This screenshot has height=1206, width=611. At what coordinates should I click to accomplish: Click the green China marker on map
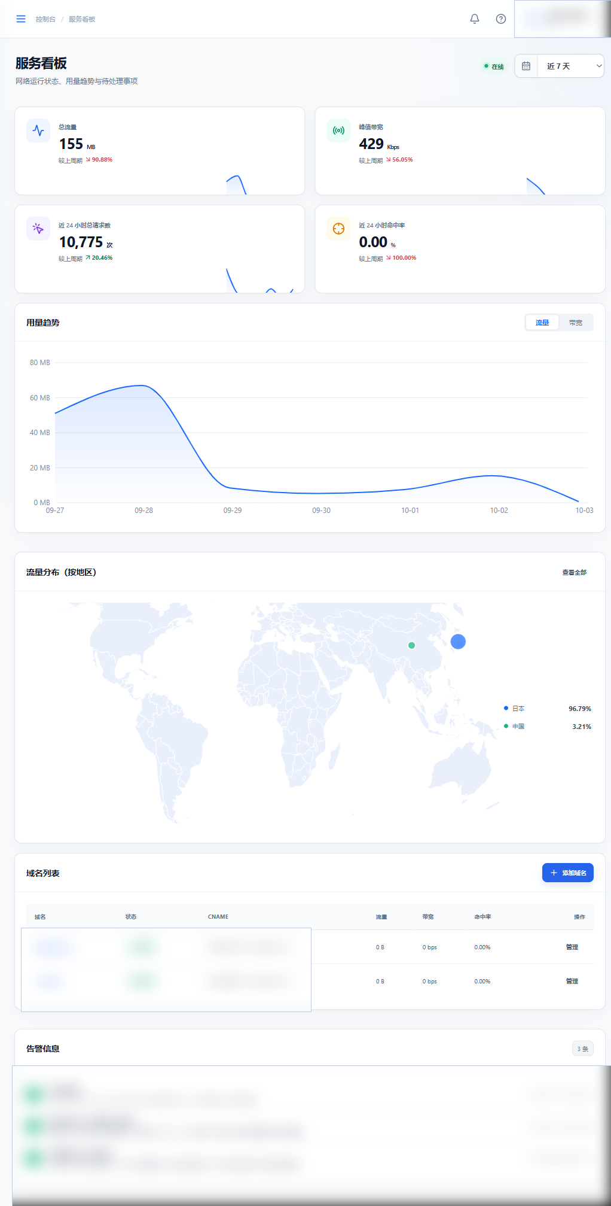pyautogui.click(x=411, y=645)
